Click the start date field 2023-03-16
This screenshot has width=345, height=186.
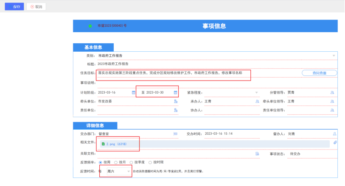click(114, 92)
